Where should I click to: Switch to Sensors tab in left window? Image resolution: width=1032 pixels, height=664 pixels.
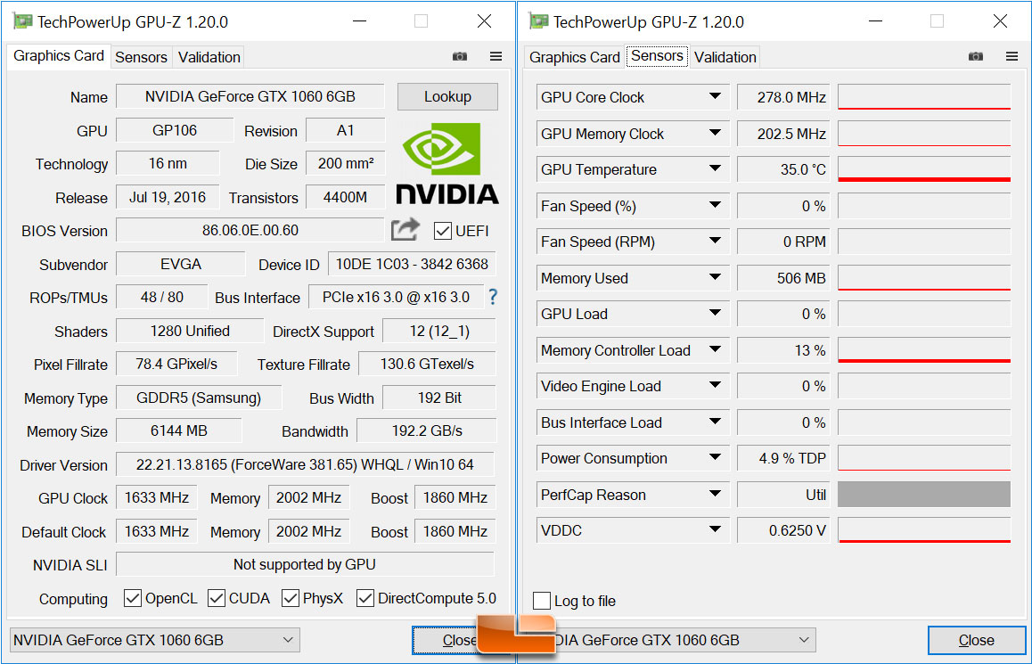pos(141,57)
